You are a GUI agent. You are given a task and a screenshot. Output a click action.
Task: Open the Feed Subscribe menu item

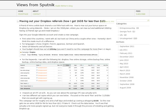pyautogui.click(x=142, y=13)
